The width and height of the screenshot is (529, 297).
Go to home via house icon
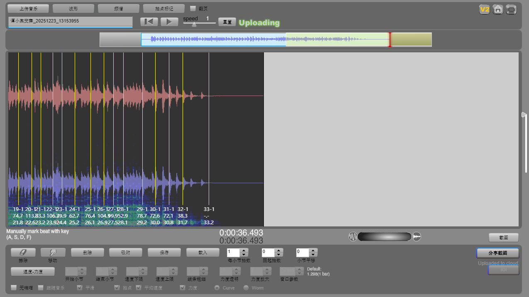click(x=498, y=10)
